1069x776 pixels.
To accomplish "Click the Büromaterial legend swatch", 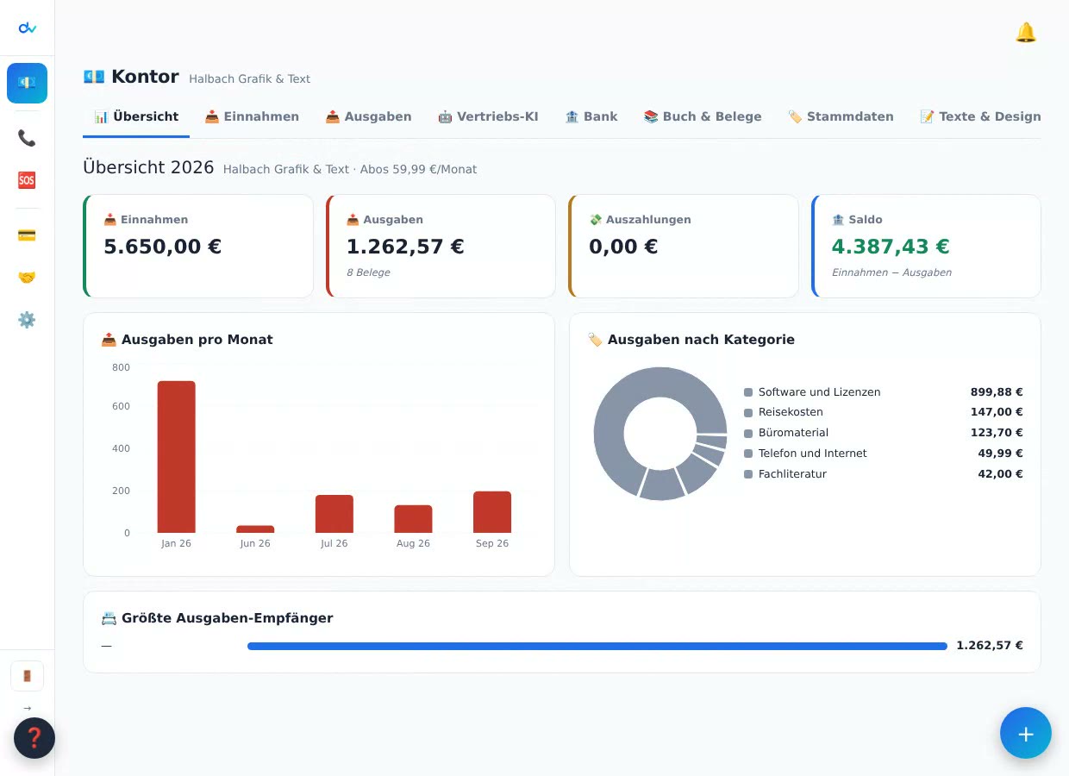I will tap(748, 433).
